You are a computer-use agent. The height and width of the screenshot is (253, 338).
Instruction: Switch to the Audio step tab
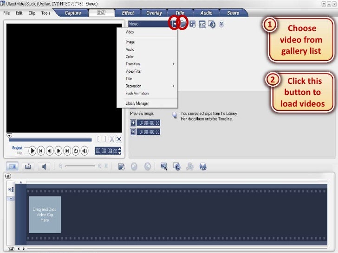pos(206,13)
